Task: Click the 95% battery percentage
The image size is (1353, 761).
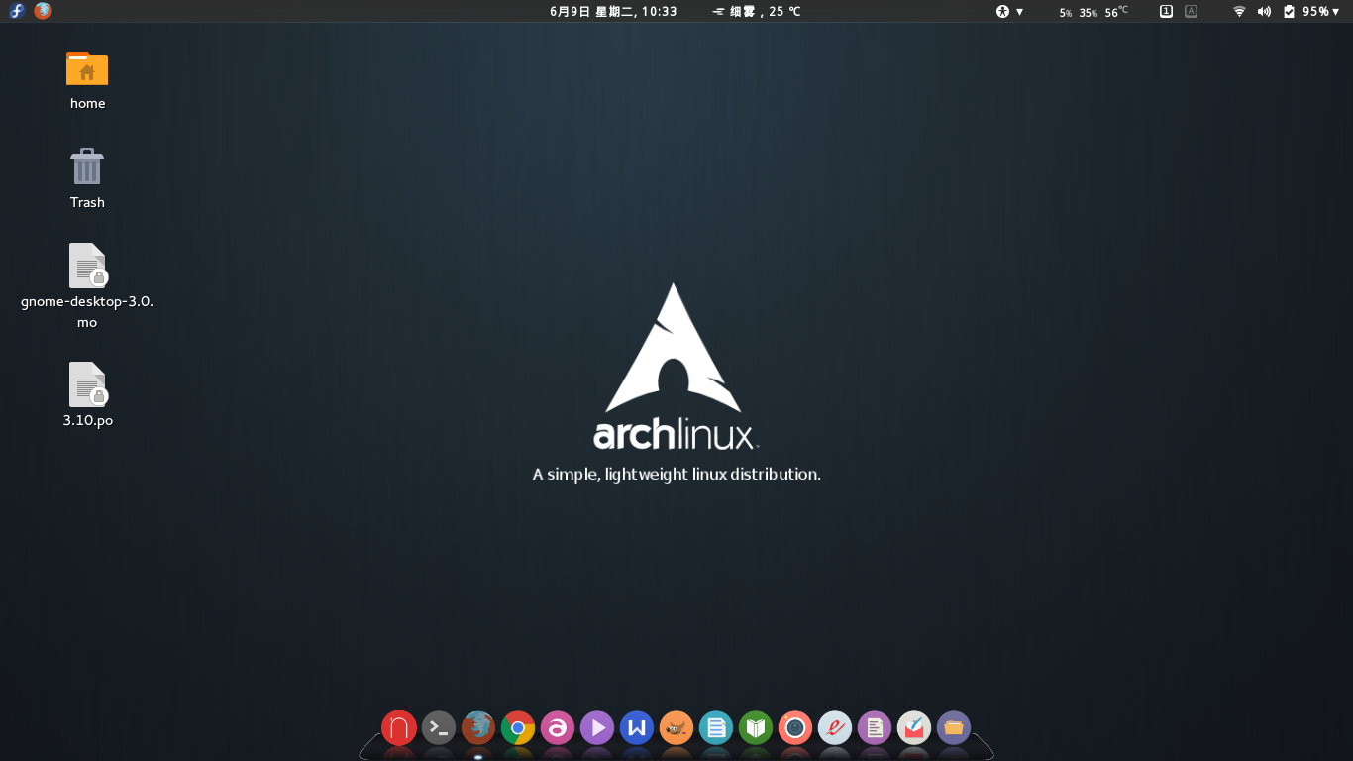Action: click(x=1315, y=12)
